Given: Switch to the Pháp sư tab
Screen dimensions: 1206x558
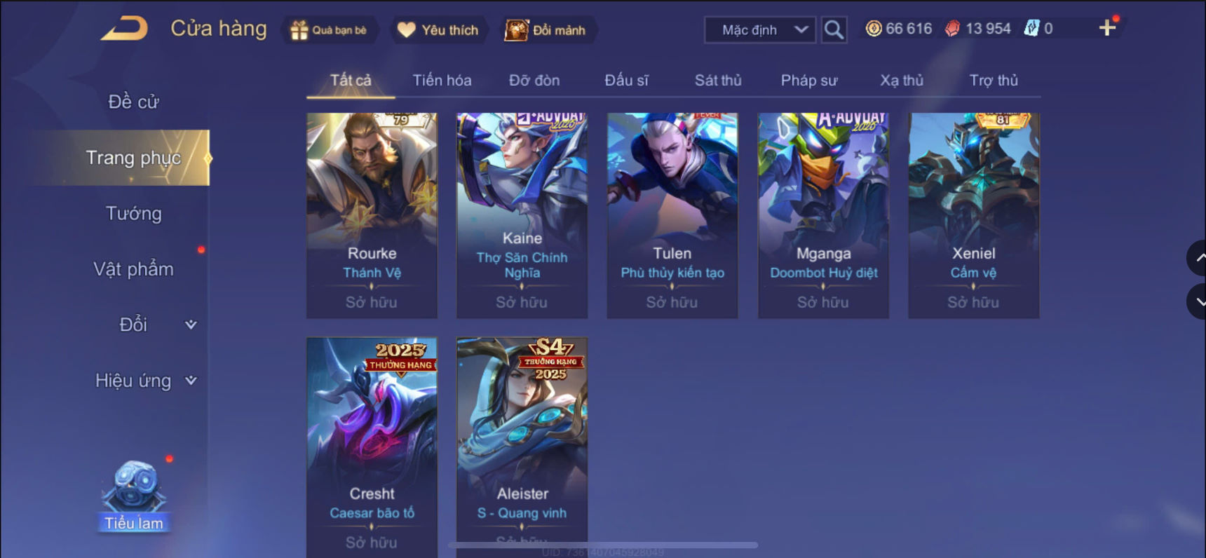Looking at the screenshot, I should click(809, 81).
